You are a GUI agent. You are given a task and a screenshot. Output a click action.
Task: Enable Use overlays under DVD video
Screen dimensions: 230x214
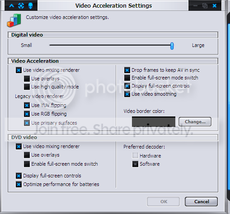(x=27, y=155)
